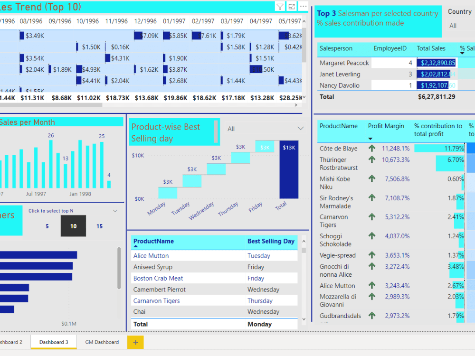Click the $19.86K column total

point(175,98)
